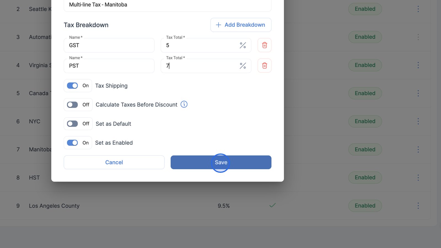Open three-dot menu for NYC row
Screen dimensions: 441x248
point(418,121)
